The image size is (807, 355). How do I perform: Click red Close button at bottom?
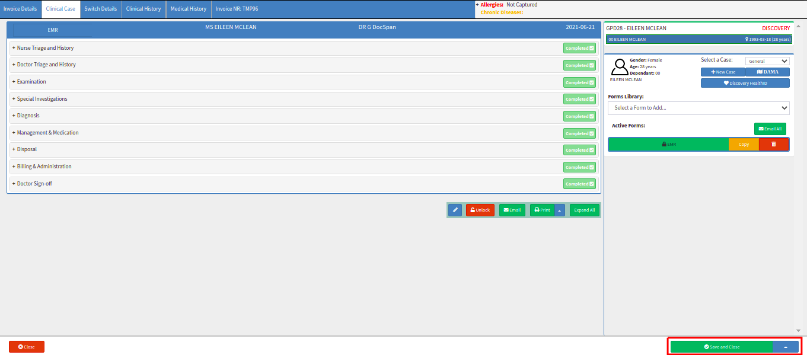coord(27,347)
